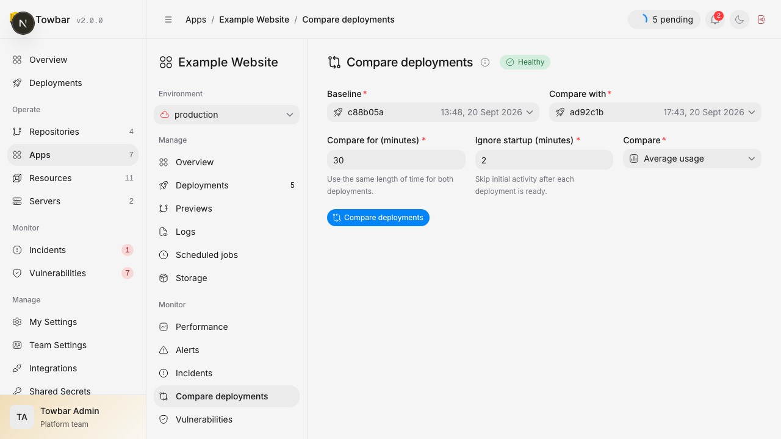Open Compare with dropdown ad92c1b
The image size is (781, 439).
(x=655, y=112)
